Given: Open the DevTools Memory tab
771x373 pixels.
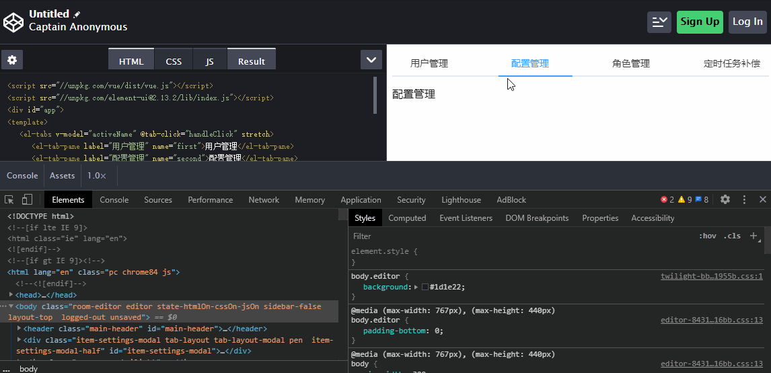Looking at the screenshot, I should 309,199.
